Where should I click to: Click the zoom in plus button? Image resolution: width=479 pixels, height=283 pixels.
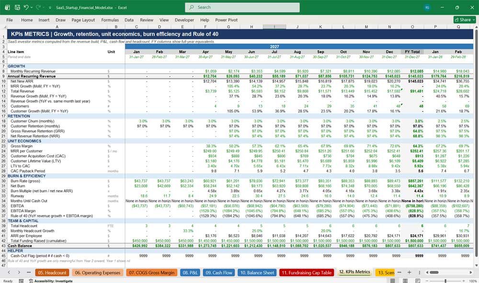[x=465, y=281]
